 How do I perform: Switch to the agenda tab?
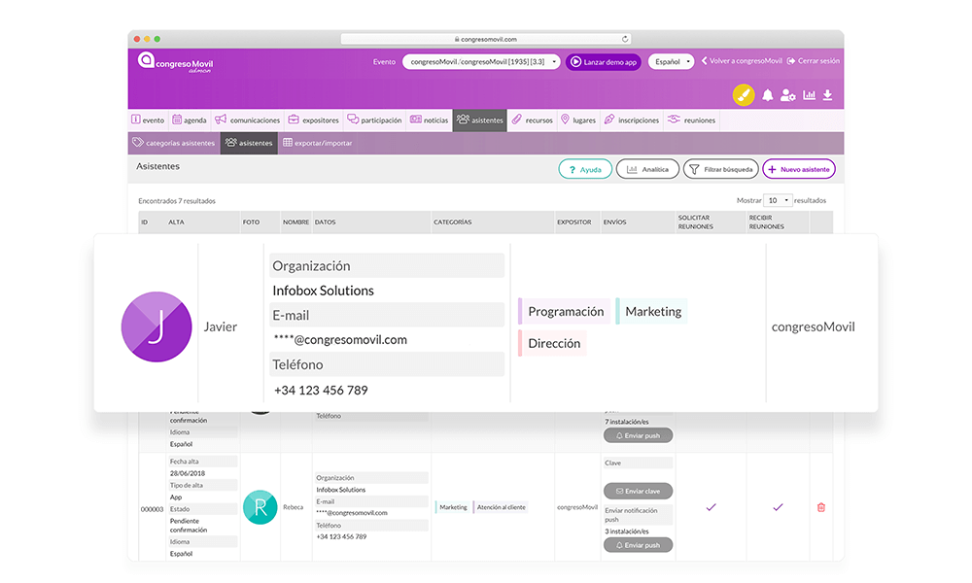[190, 120]
